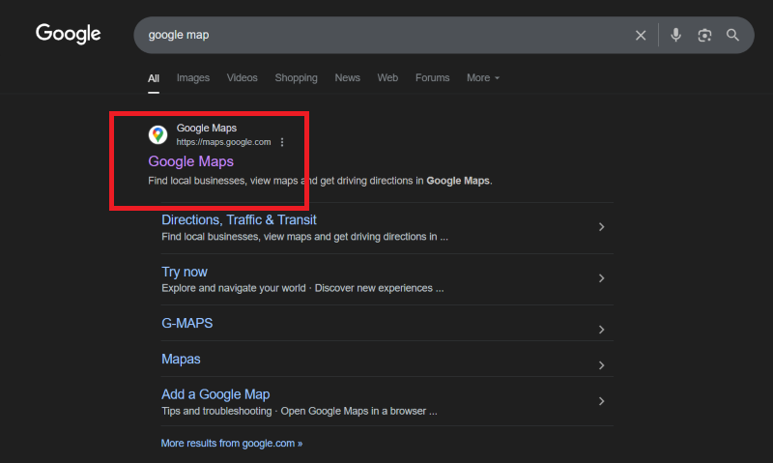Expand chevron in Mapas row
Screen dimensions: 773x463
pos(601,365)
